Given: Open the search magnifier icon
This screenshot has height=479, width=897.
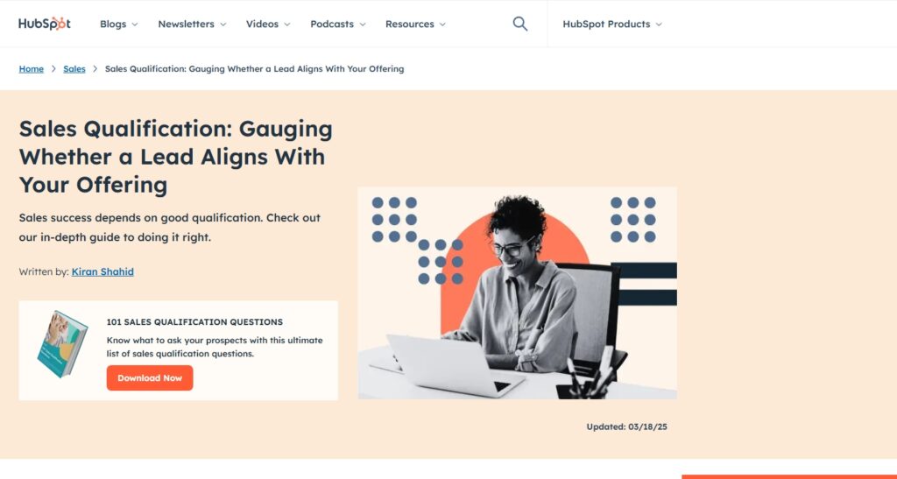Looking at the screenshot, I should [520, 24].
